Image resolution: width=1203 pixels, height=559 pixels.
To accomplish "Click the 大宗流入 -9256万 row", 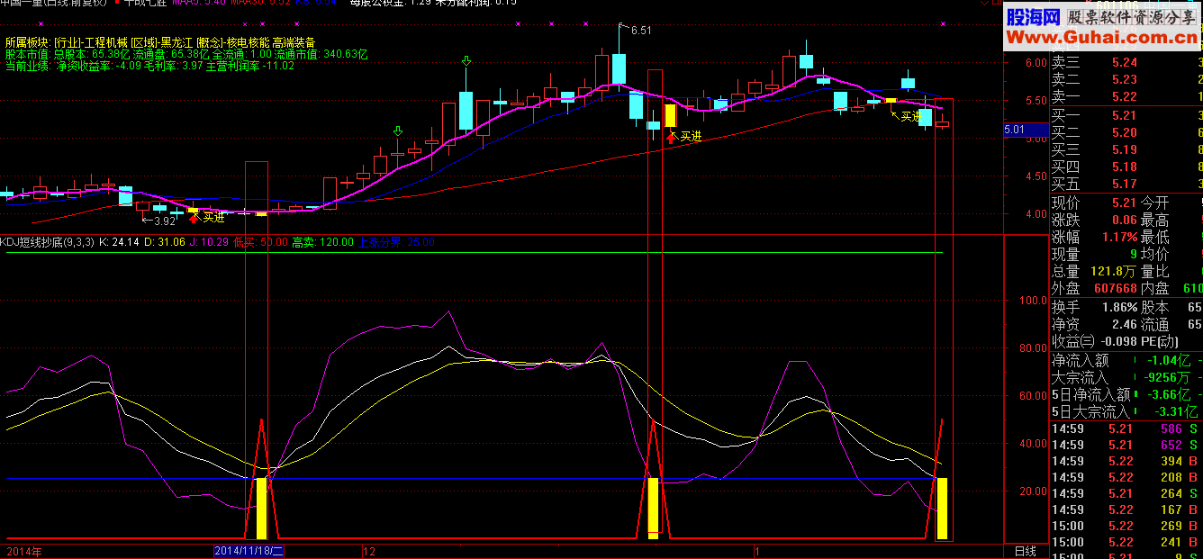I will coord(1126,377).
